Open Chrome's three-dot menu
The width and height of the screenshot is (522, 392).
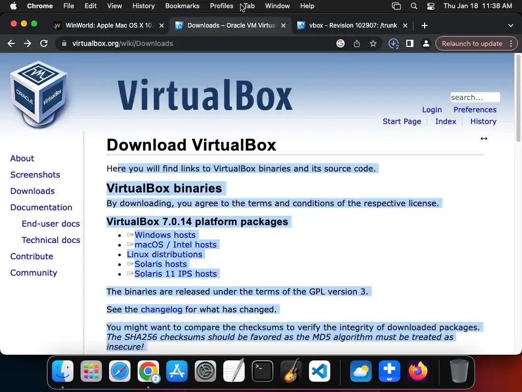pos(511,43)
